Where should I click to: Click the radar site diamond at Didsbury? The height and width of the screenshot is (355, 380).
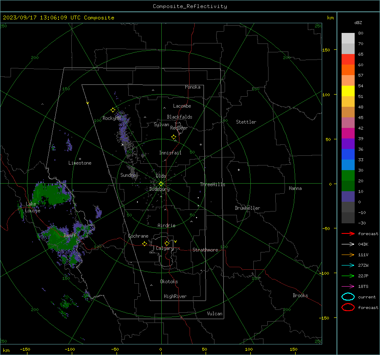161,184
